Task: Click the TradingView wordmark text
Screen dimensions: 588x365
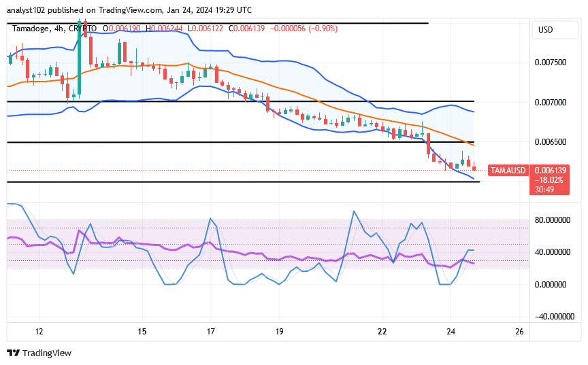Action: (47, 353)
